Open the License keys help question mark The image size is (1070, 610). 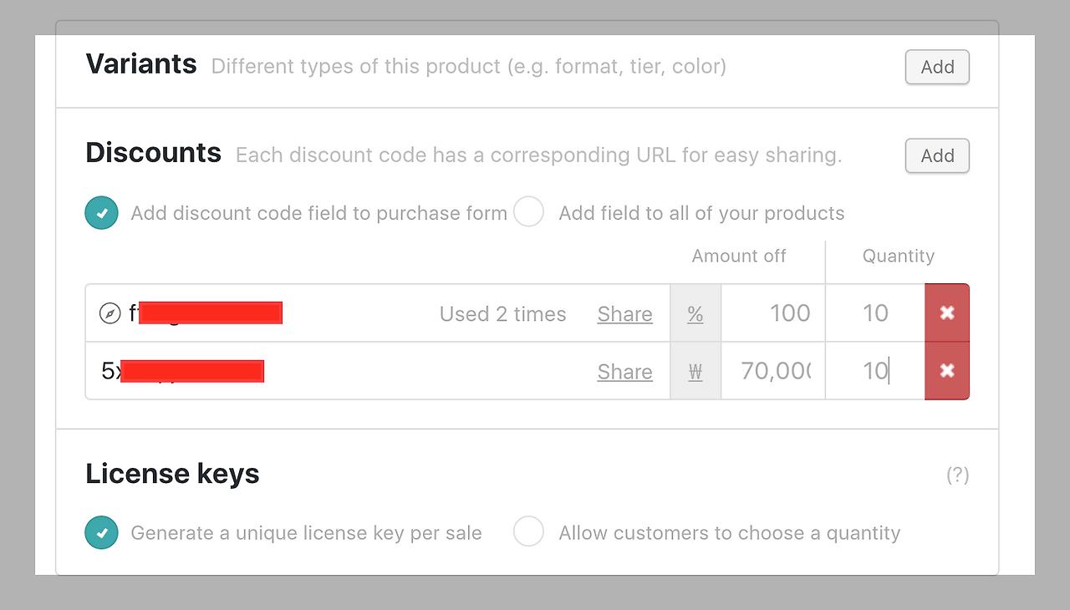[x=957, y=475]
